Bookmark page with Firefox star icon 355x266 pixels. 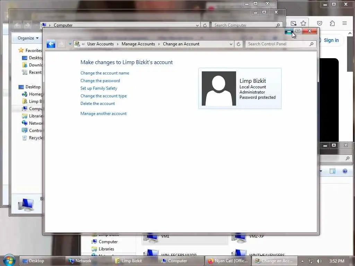point(303,23)
